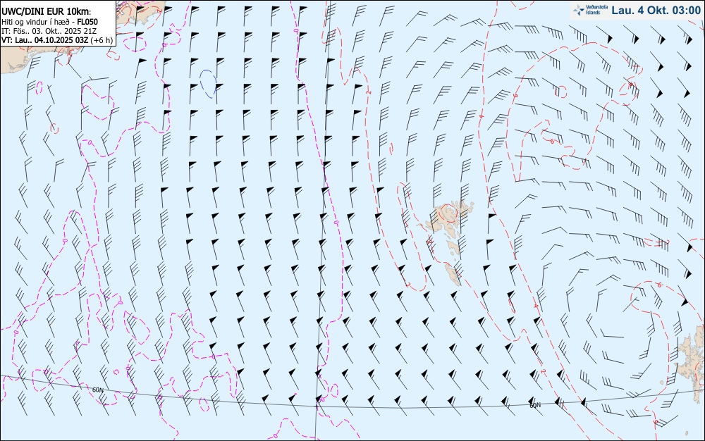Click the "Hiti og vindur í hæð - FL050" line
The width and height of the screenshot is (705, 441).
(x=49, y=22)
